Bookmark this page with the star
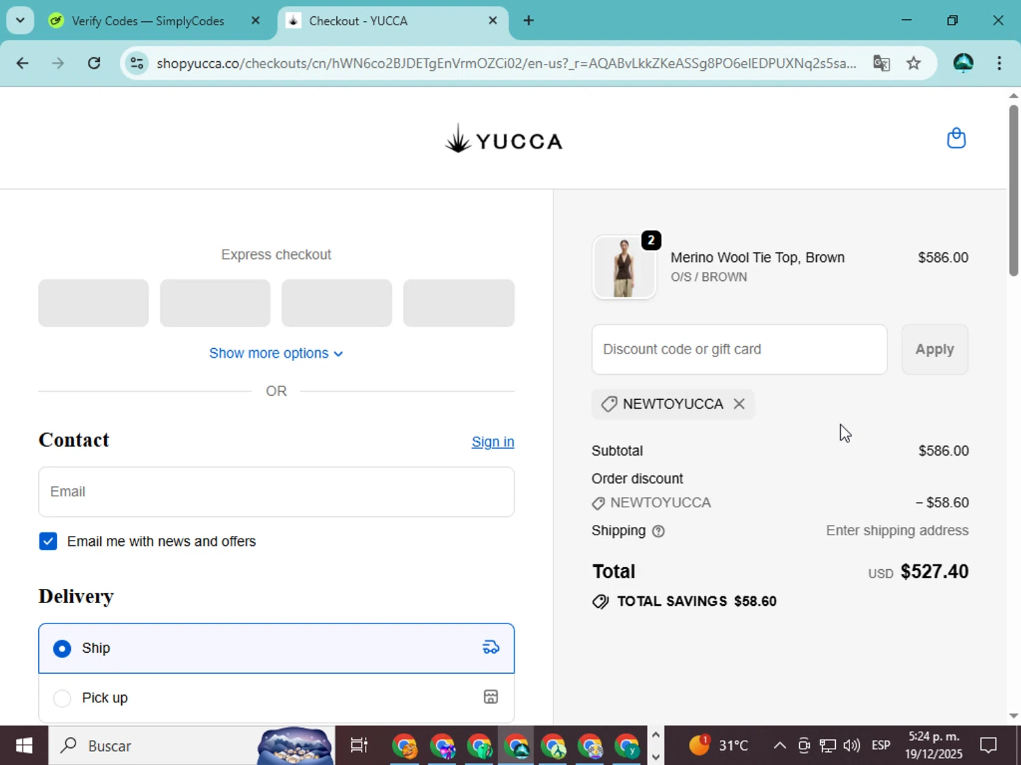 pyautogui.click(x=913, y=63)
